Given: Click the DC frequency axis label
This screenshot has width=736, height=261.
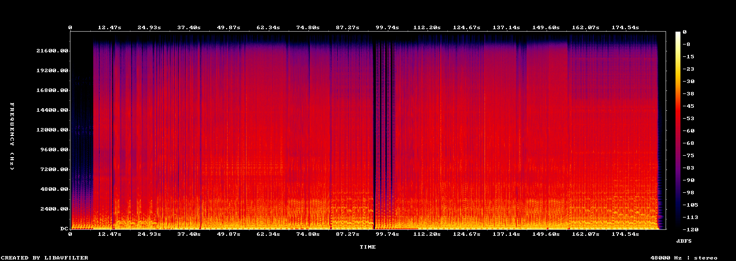Looking at the screenshot, I should [x=63, y=229].
